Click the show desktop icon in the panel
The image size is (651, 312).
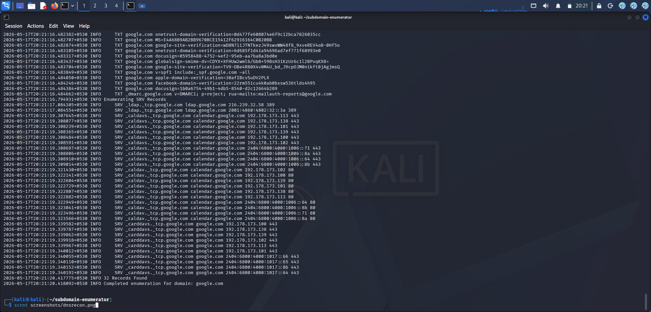coord(20,6)
